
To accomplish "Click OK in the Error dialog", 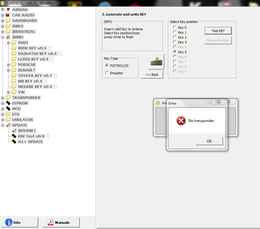I will 209,141.
